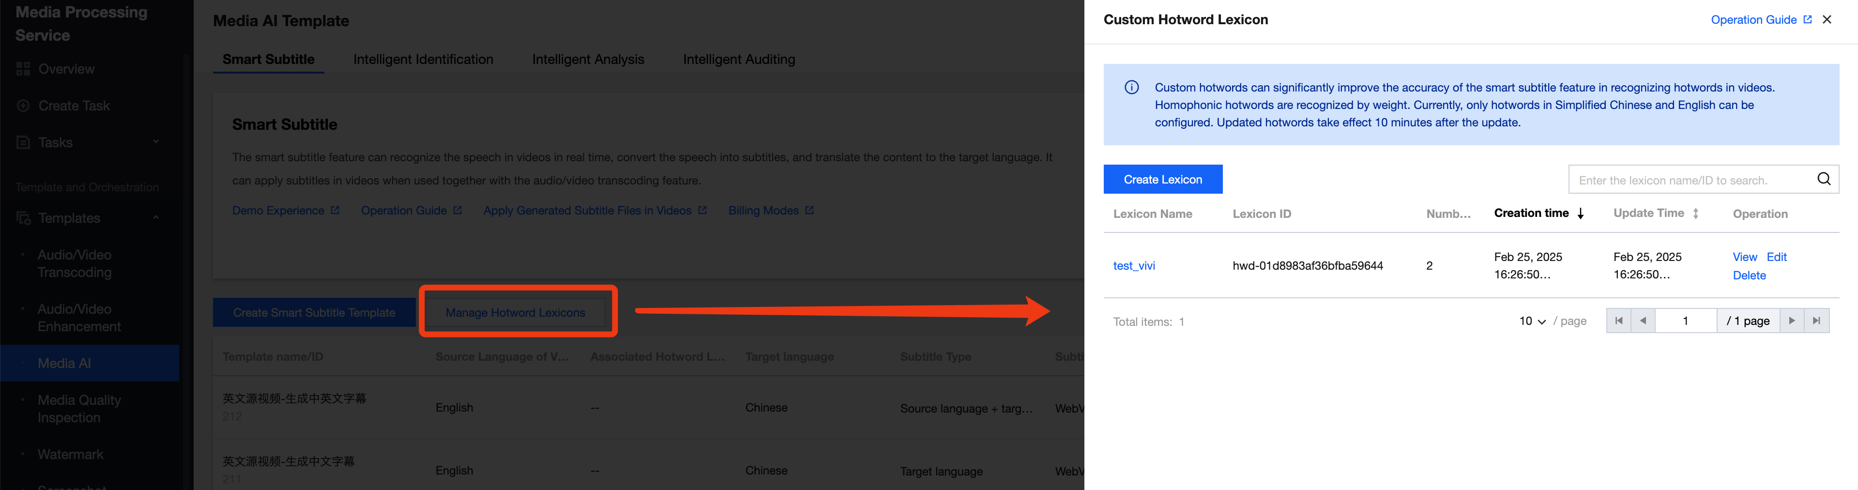Open the test_vivi lexicon link
Viewport: 1858px width, 490px height.
[x=1134, y=265]
